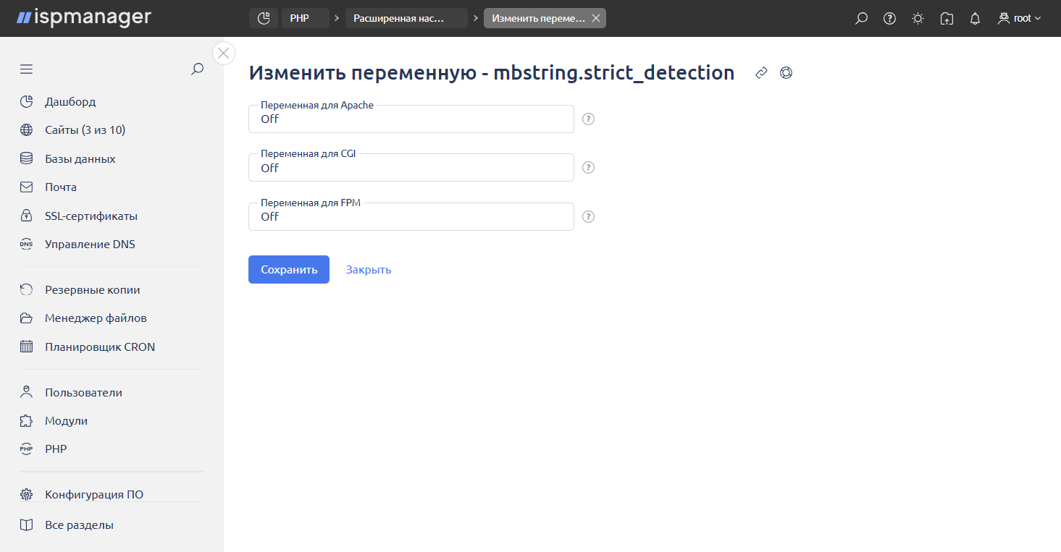Viewport: 1061px width, 552px height.
Task: Open the help question mark icon in header
Action: tap(889, 19)
